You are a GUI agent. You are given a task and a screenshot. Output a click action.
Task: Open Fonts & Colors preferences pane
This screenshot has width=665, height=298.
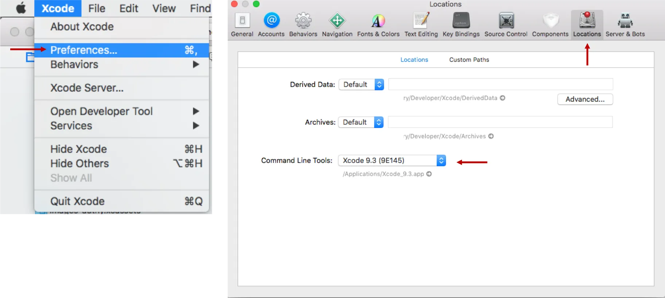pyautogui.click(x=378, y=25)
